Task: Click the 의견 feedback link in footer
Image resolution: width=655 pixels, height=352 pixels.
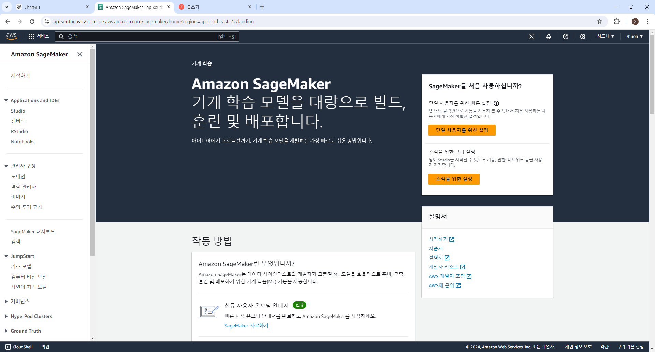Action: [45, 347]
